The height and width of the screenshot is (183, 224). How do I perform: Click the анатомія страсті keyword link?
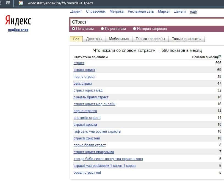pos(87,118)
